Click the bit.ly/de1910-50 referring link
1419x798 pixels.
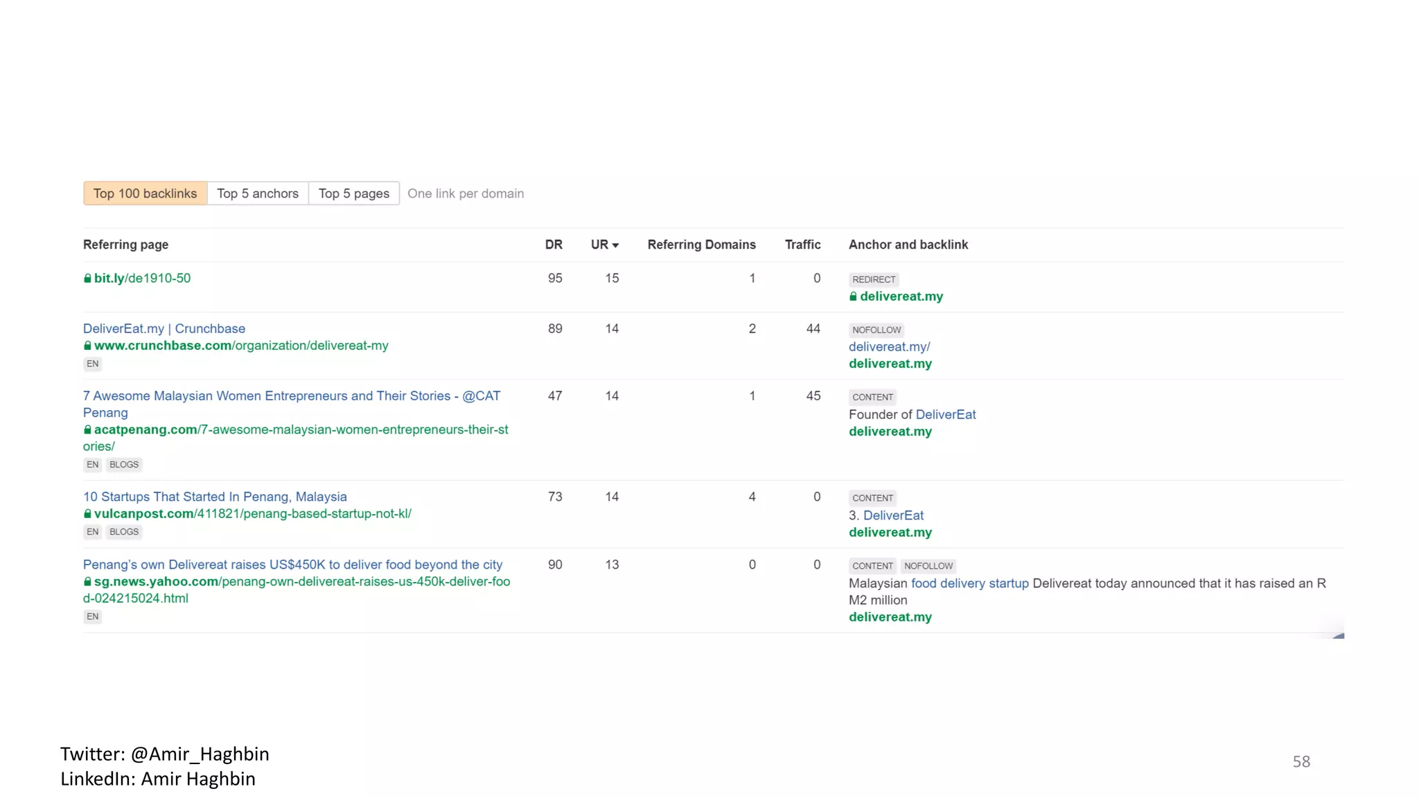[142, 278]
